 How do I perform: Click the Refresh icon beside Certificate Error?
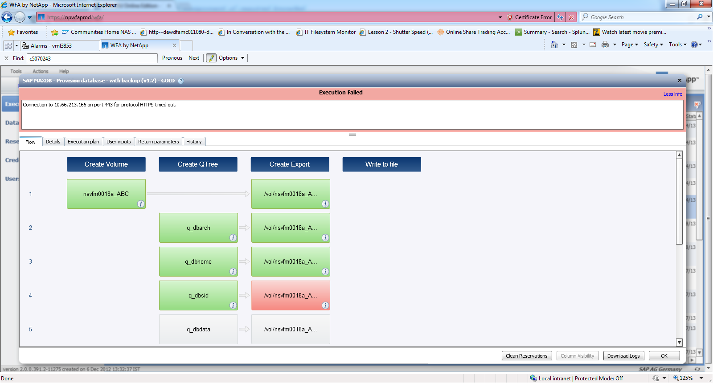tap(560, 17)
